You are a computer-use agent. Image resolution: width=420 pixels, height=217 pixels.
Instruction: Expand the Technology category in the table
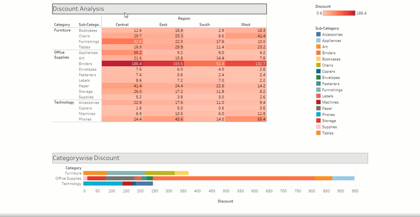64,102
